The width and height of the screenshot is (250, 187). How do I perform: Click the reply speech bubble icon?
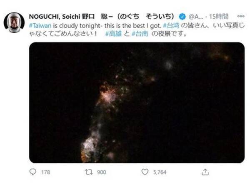coord(33,172)
